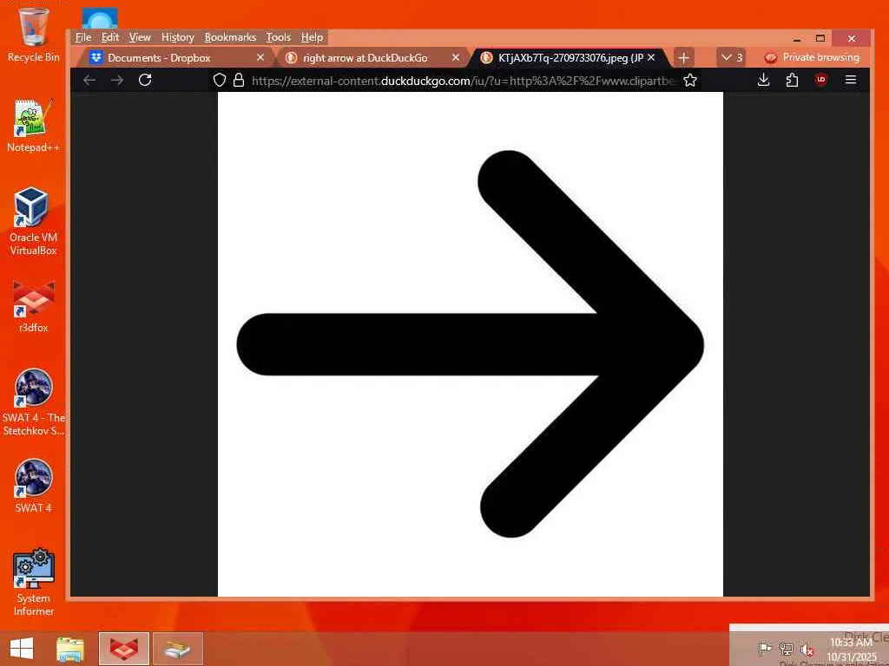The image size is (889, 666).
Task: Open the History menu
Action: (177, 37)
